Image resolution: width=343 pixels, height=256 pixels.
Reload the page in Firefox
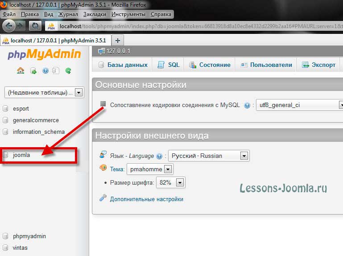[35, 26]
